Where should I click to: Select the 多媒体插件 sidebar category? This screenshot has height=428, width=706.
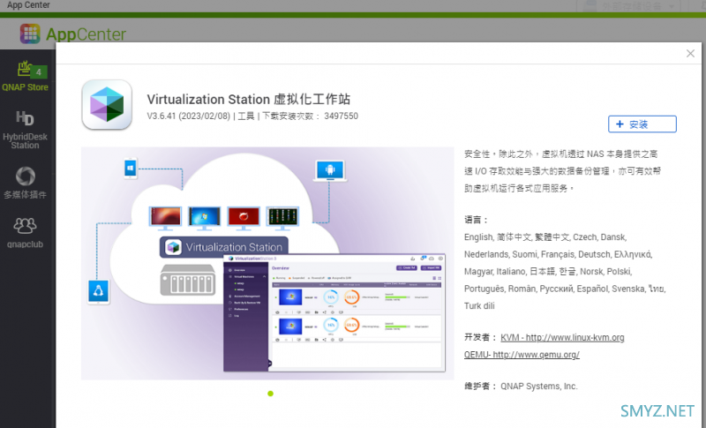click(25, 183)
